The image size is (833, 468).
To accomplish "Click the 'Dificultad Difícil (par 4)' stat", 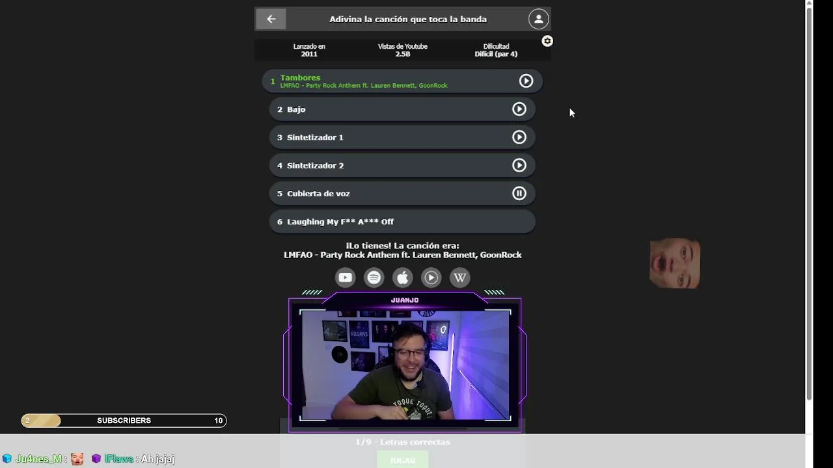I will 496,50.
